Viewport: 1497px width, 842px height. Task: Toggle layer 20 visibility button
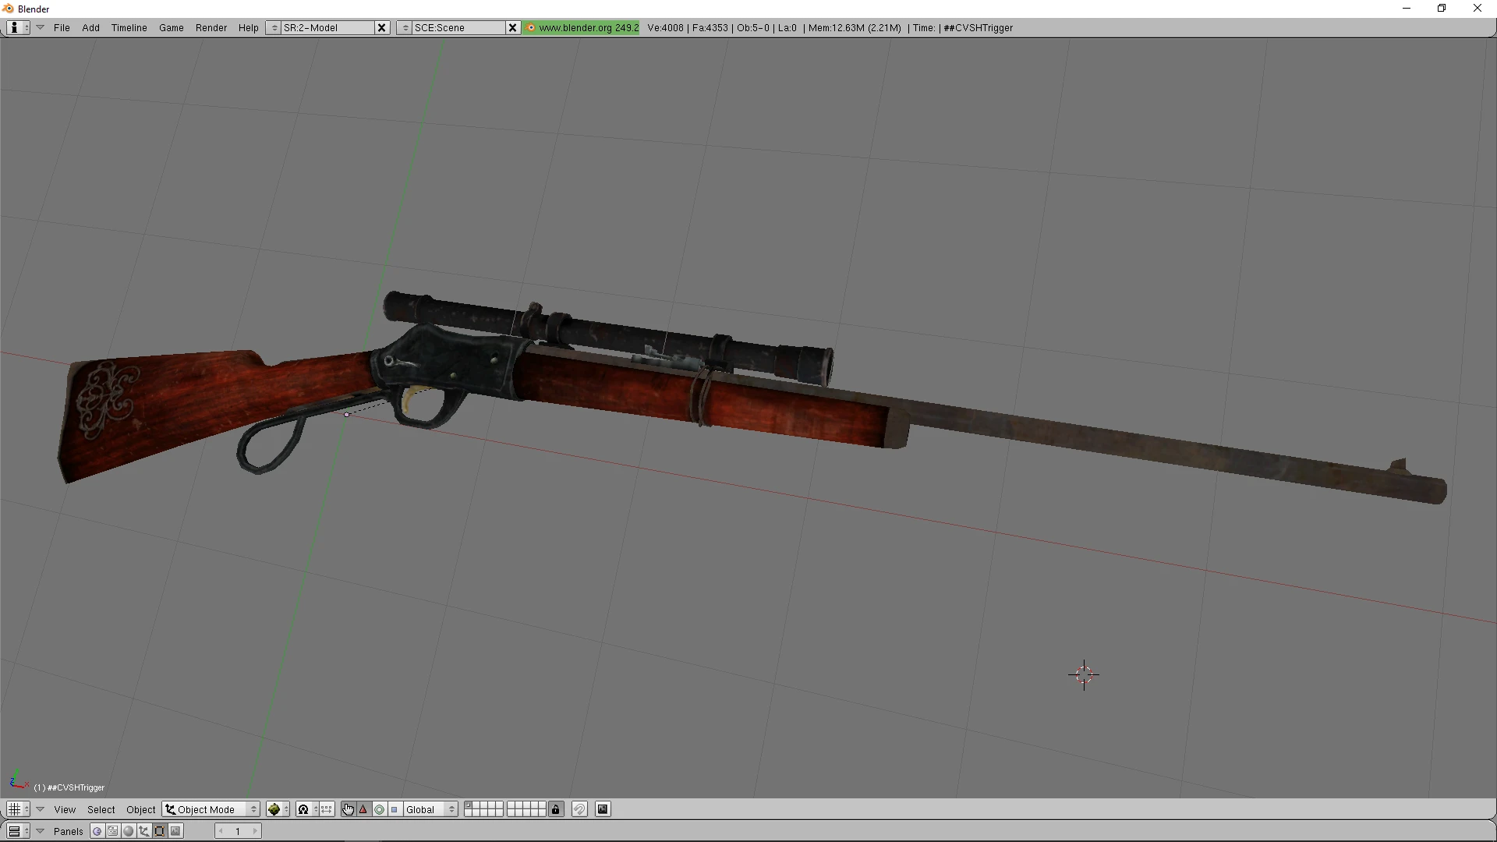pyautogui.click(x=542, y=813)
